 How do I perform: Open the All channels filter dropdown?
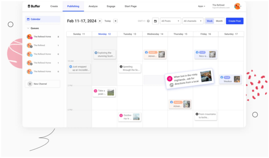[193, 21]
